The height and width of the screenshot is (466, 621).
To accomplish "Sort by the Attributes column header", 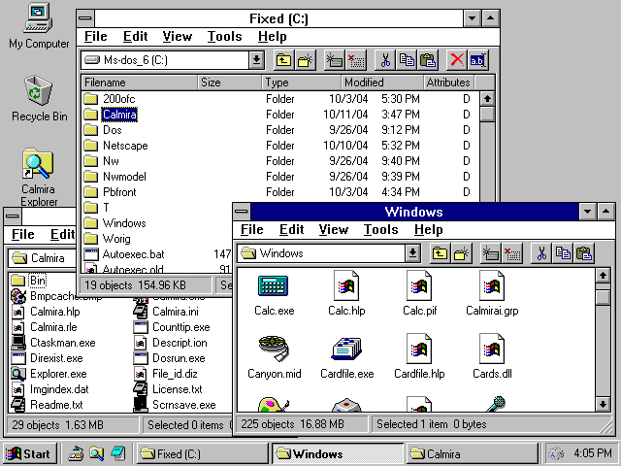I will [x=448, y=83].
